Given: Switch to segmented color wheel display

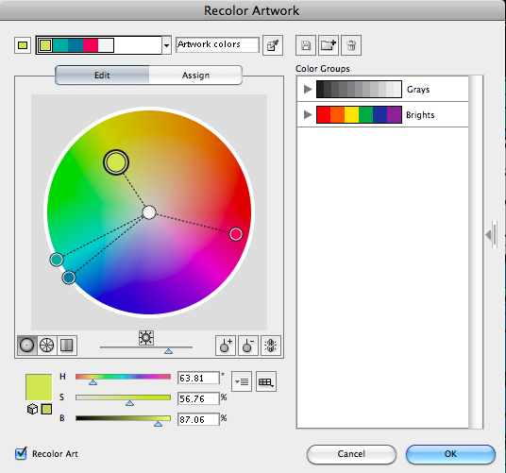Looking at the screenshot, I should 47,346.
